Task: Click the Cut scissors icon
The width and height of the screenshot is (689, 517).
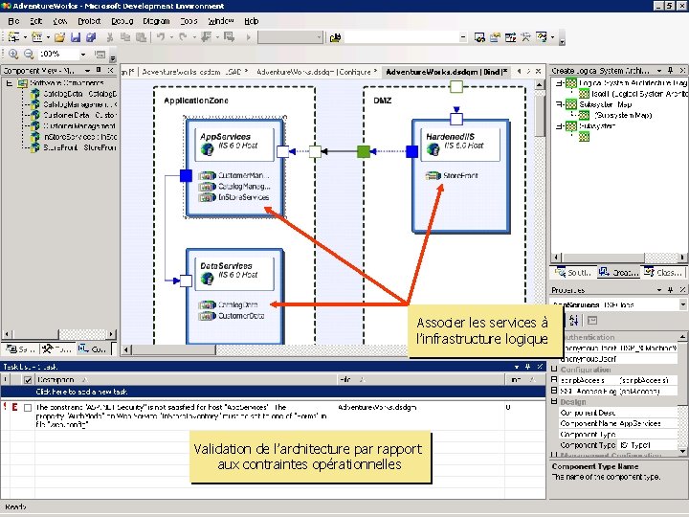Action: point(110,37)
